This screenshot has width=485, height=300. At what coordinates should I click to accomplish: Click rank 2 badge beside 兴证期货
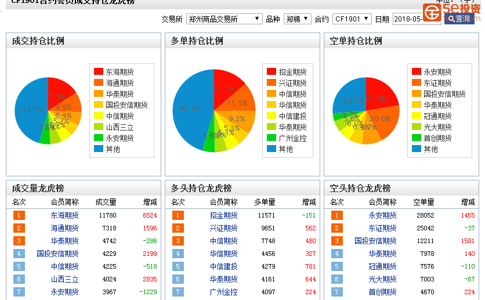point(178,228)
